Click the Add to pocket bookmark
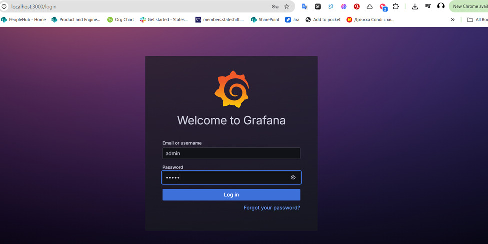Screen dimensions: 488x244 [323, 20]
